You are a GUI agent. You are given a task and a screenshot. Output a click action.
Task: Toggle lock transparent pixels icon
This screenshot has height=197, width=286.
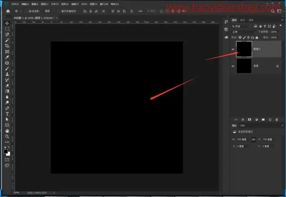(240, 37)
